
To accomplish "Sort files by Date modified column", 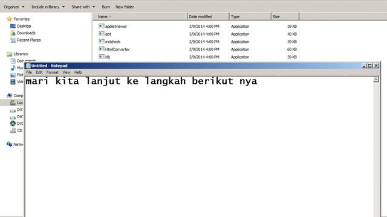I will (208, 16).
